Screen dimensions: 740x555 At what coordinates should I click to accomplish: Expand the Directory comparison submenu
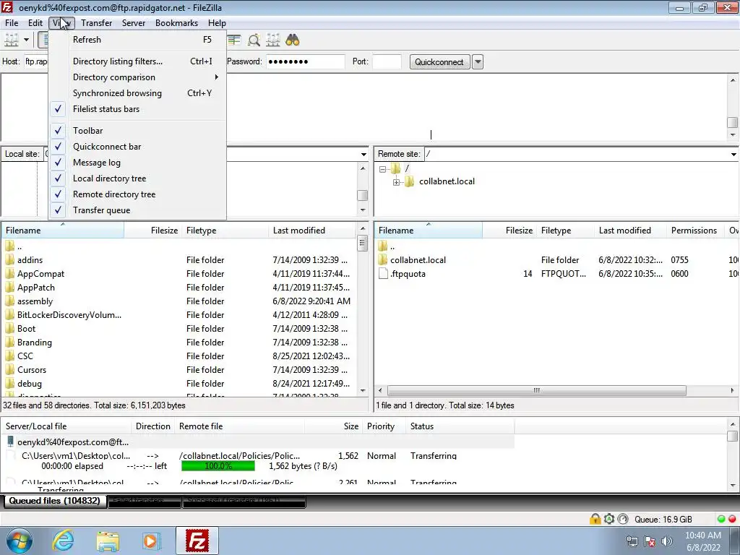tap(138, 77)
